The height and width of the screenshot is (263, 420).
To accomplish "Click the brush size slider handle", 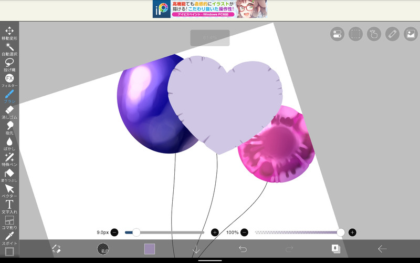I will pyautogui.click(x=136, y=232).
